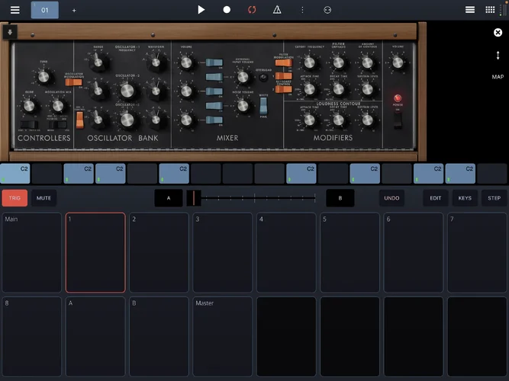
Task: Toggle the red Power switch on synth
Action: (397, 99)
